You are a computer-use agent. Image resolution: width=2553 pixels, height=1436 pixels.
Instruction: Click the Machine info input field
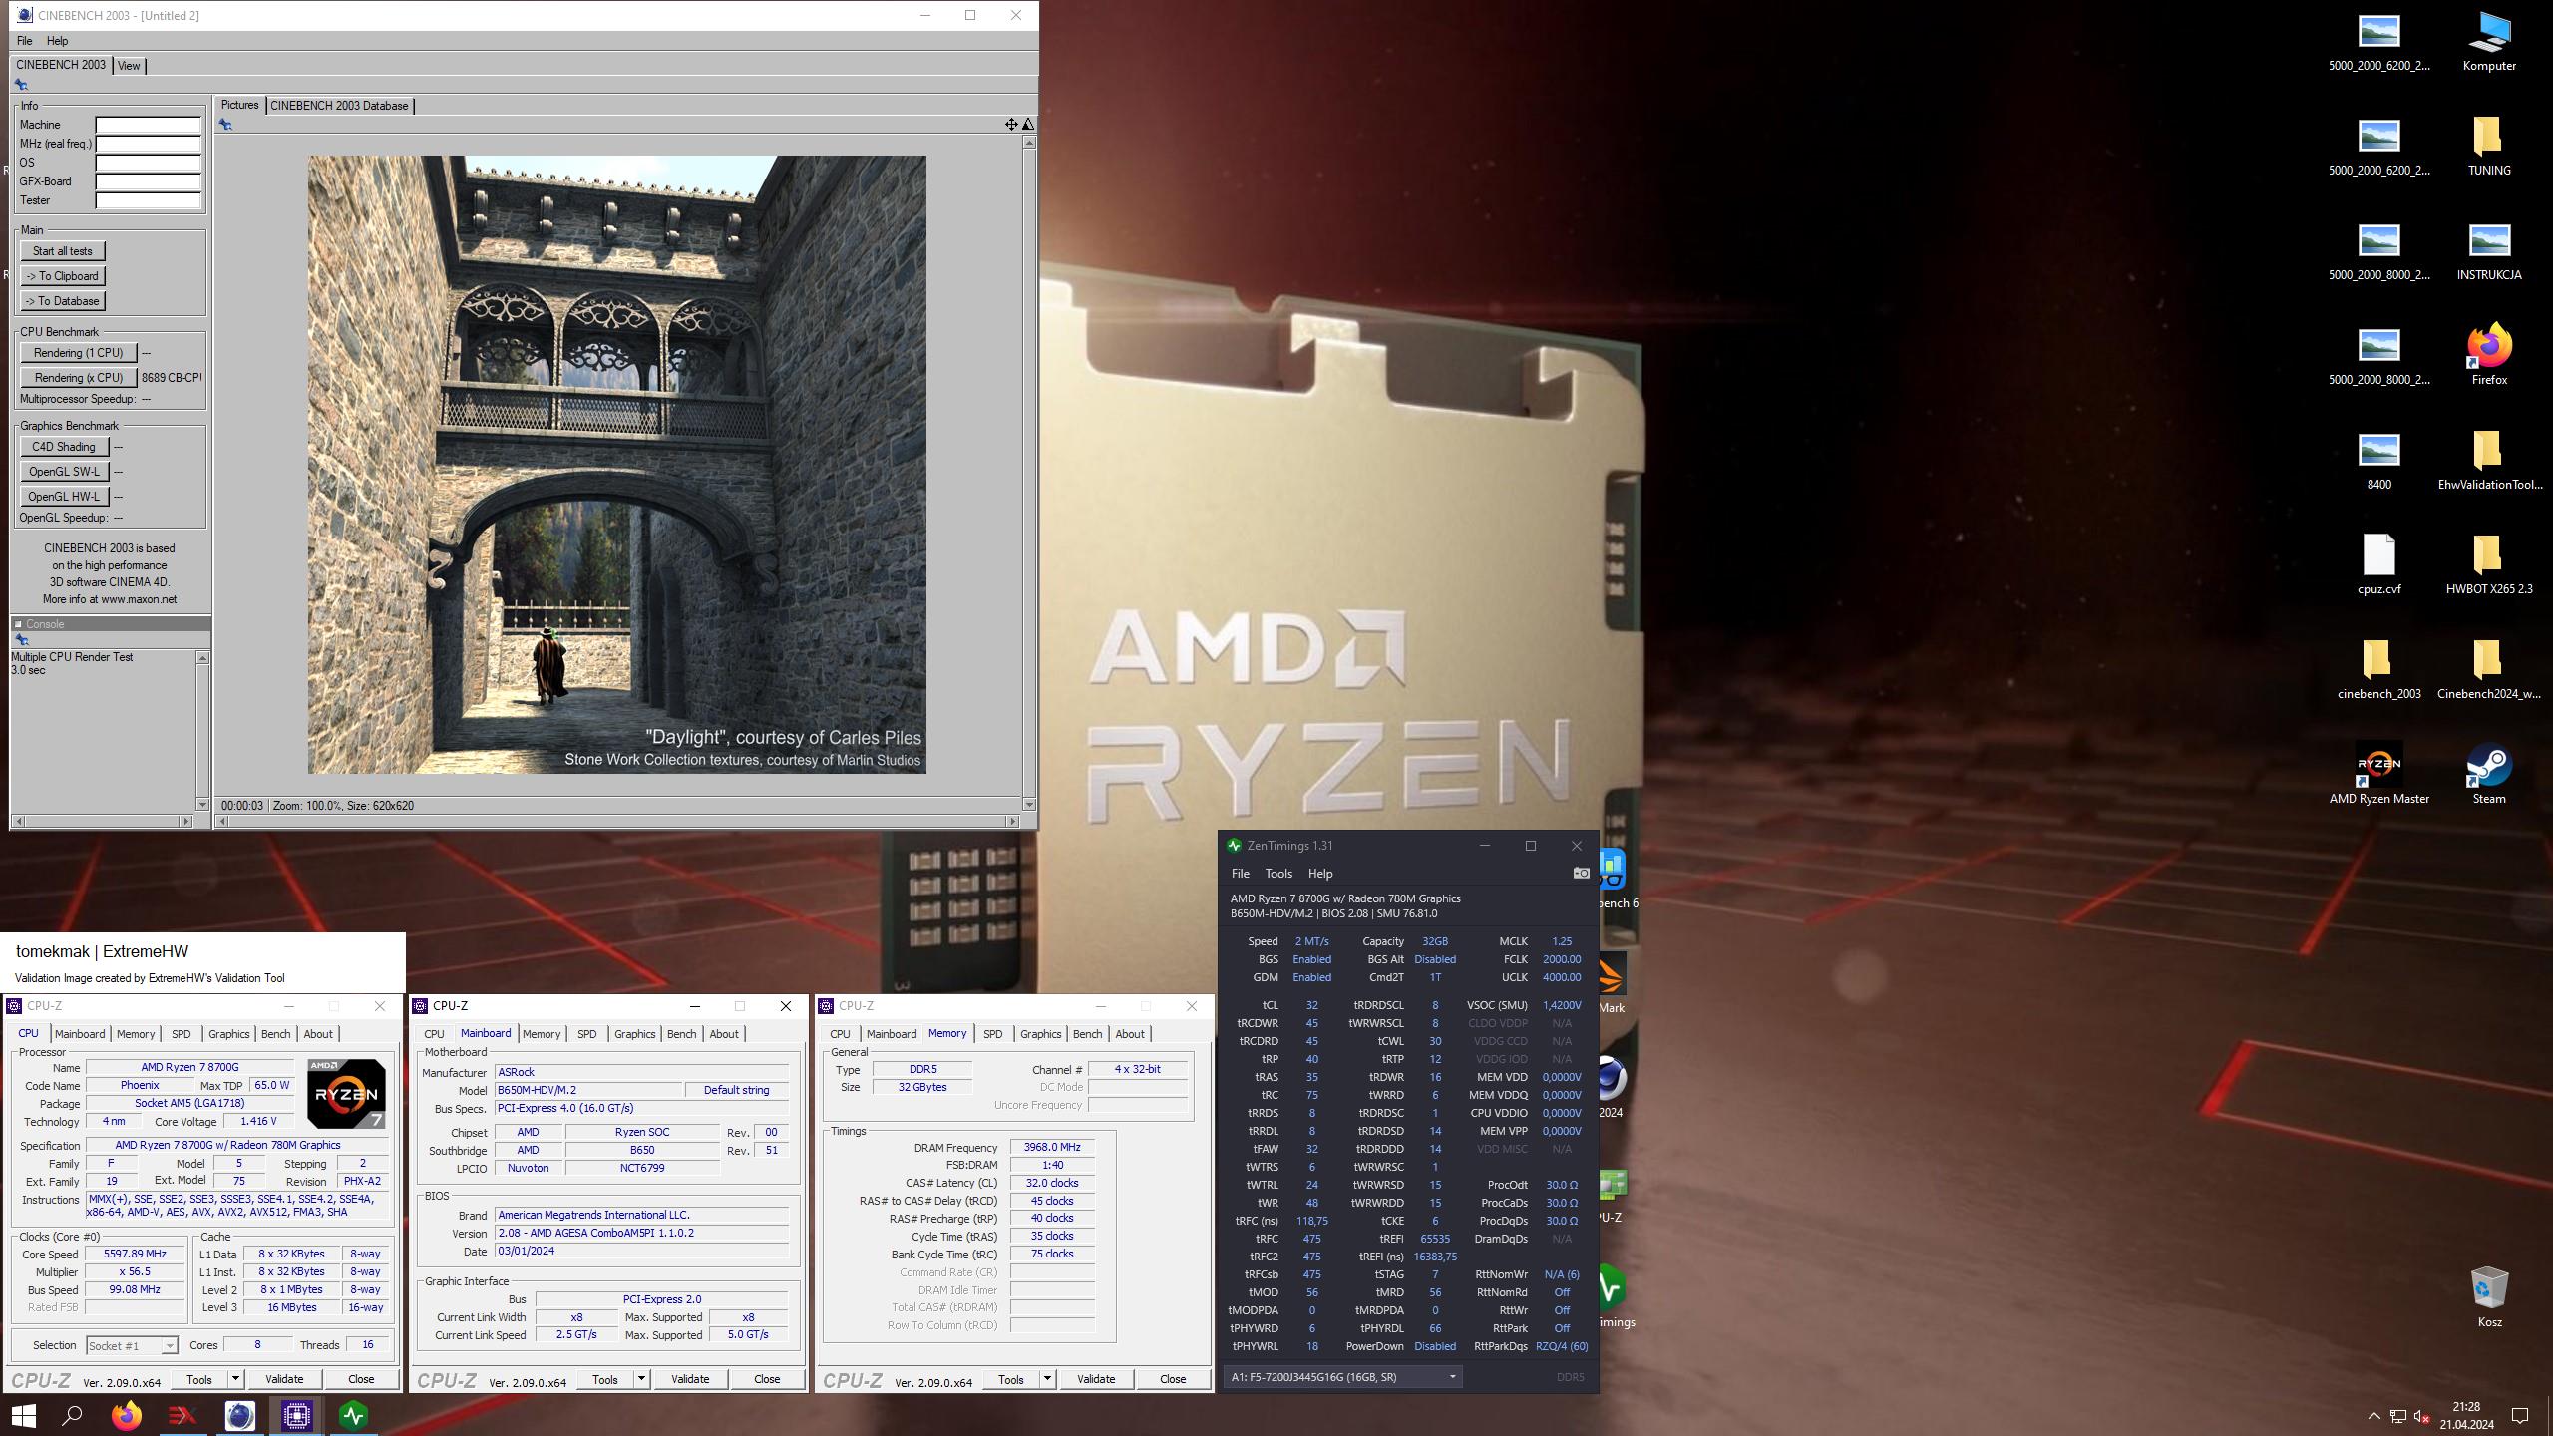pos(148,126)
